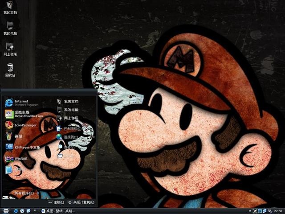Open KMPlayer中文版 in the start menu
The width and height of the screenshot is (285, 214).
coord(23,147)
